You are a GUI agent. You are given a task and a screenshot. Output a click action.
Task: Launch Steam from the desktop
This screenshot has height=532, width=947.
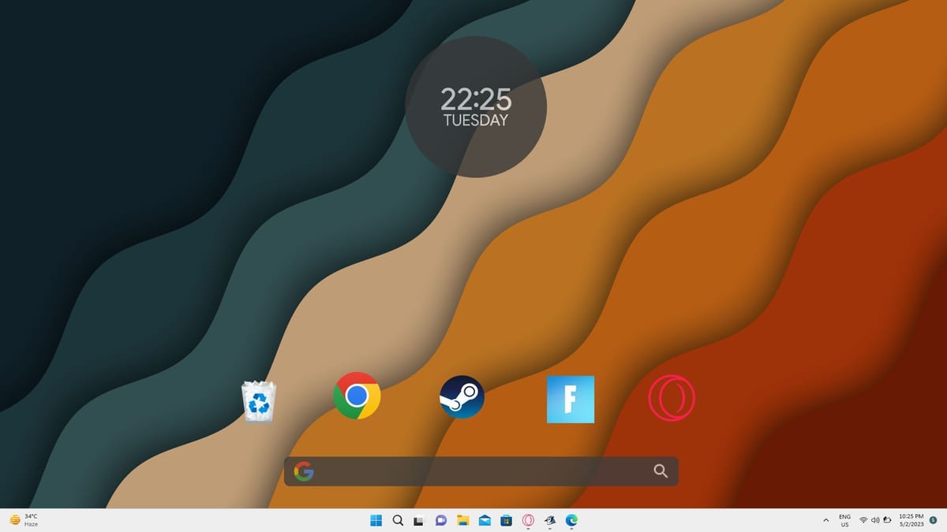tap(462, 396)
